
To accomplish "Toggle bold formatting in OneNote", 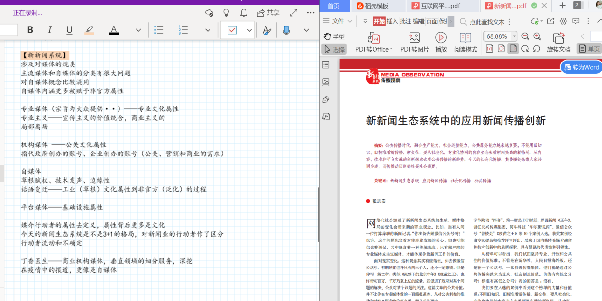I will 30,30.
